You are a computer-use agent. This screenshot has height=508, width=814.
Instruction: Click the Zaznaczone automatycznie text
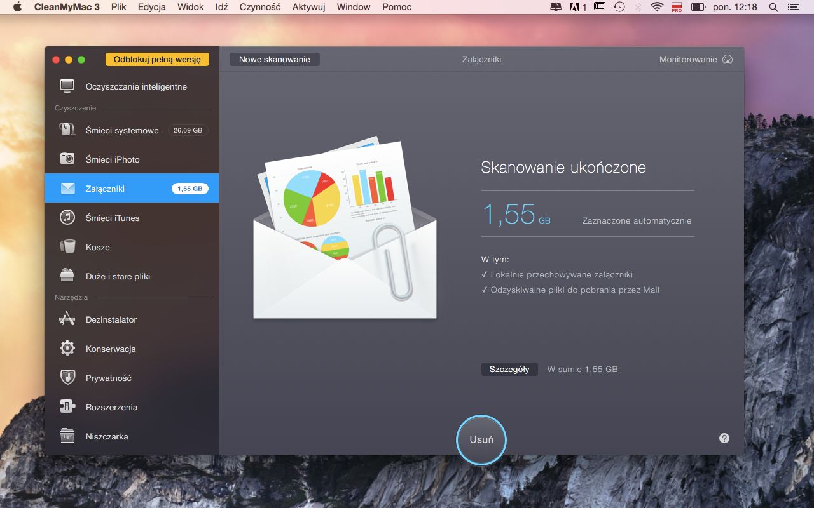click(637, 220)
